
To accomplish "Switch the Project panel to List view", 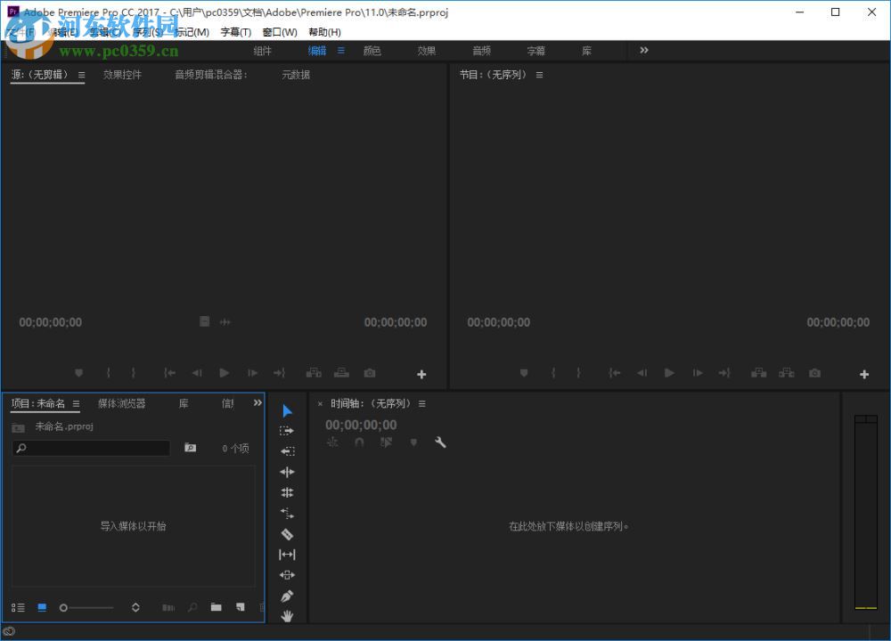I will [x=19, y=607].
